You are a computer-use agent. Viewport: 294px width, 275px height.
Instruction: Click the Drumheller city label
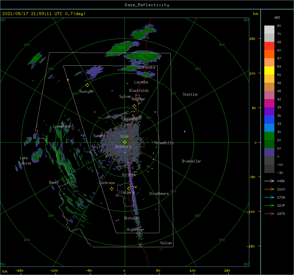[191, 161]
